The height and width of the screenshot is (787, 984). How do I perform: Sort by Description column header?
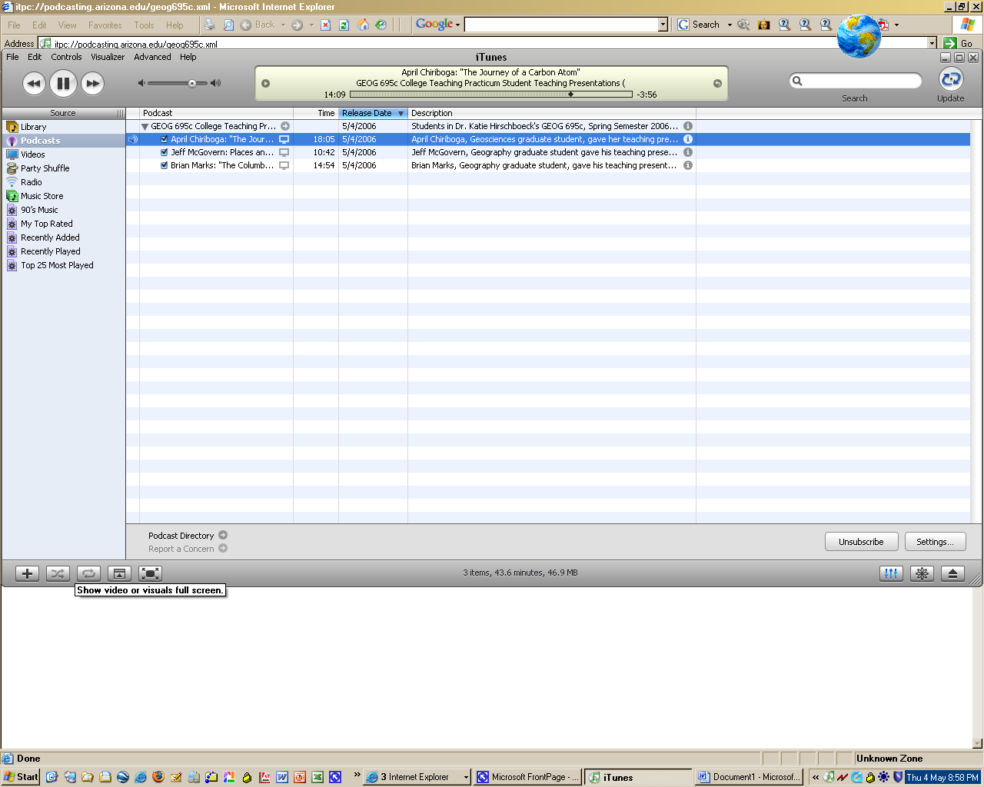point(552,113)
